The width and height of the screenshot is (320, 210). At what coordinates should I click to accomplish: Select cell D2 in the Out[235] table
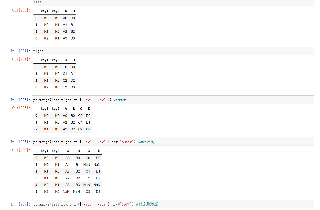coord(88,129)
